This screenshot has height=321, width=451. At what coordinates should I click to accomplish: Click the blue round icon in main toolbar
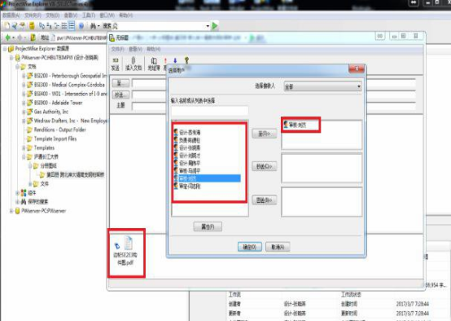coord(81,26)
